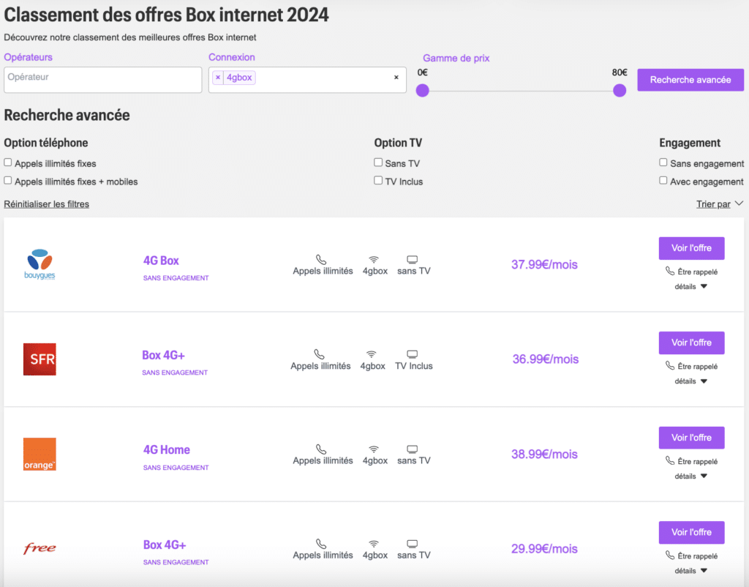Click phone icon in Bouygues offer row
The image size is (749, 587).
point(322,259)
